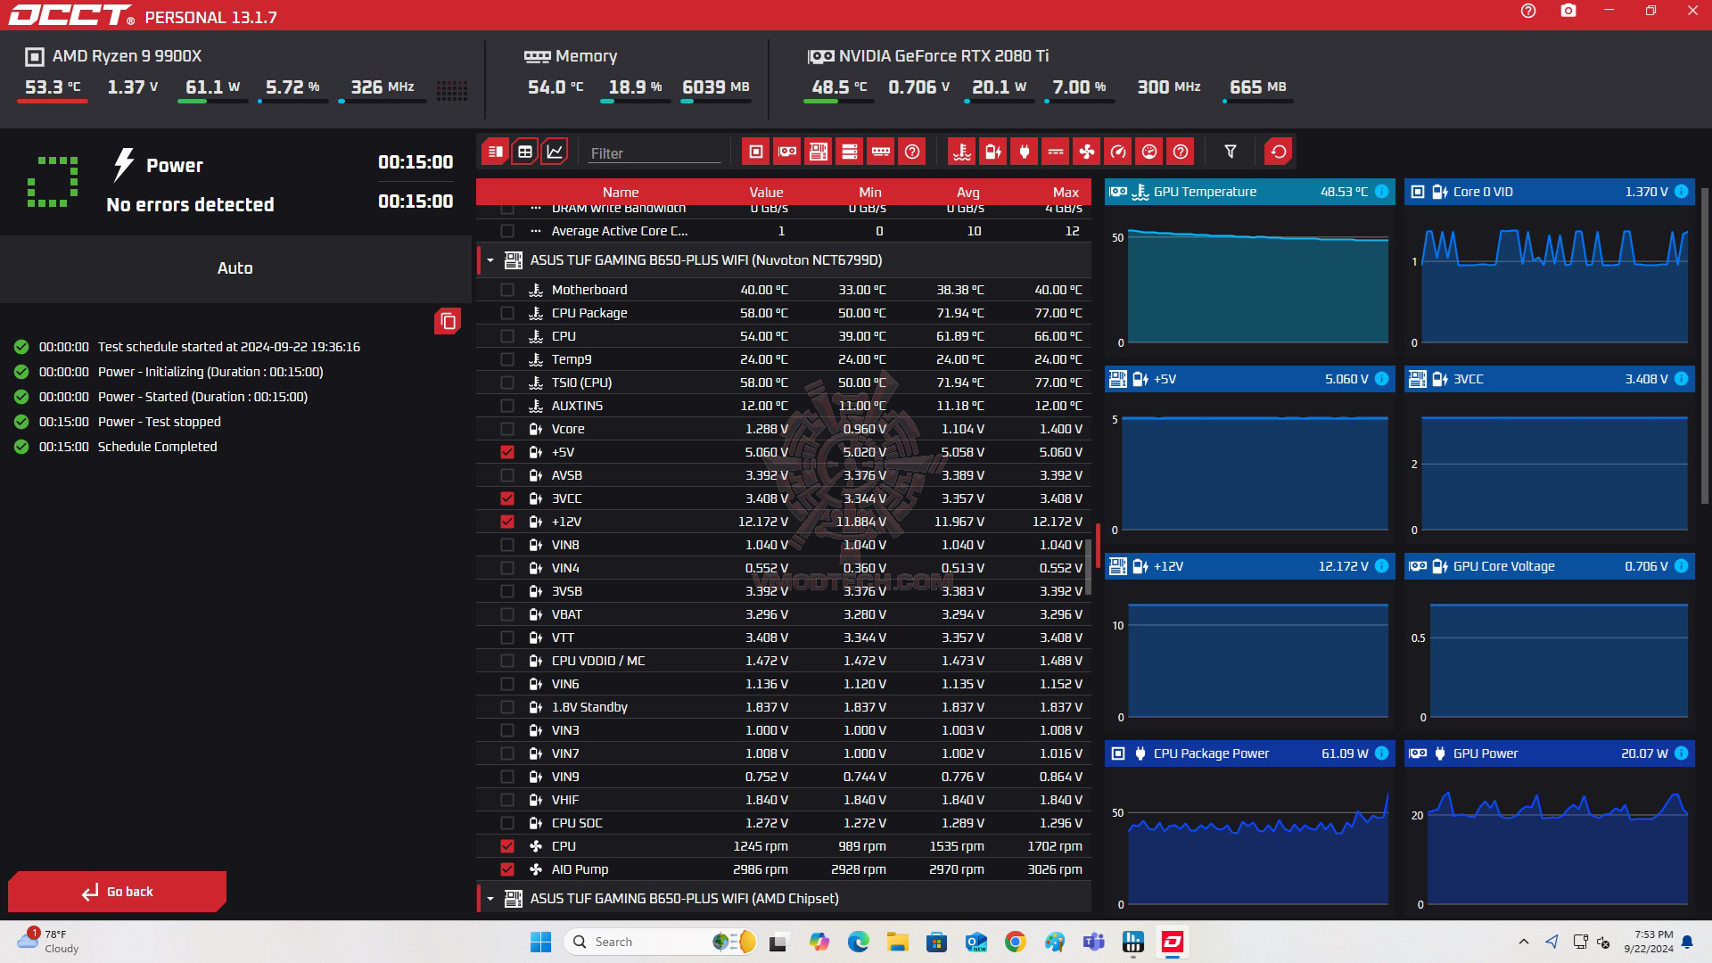Toggle the CPU sensor filter icon

click(755, 152)
